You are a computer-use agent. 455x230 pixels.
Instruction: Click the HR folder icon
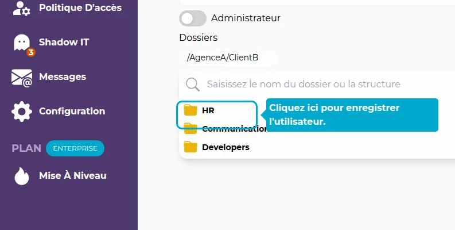(190, 110)
